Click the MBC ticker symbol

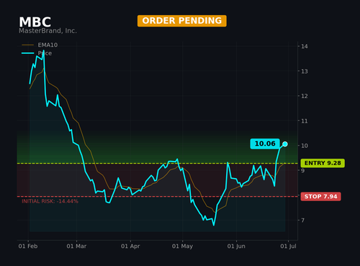coord(35,22)
